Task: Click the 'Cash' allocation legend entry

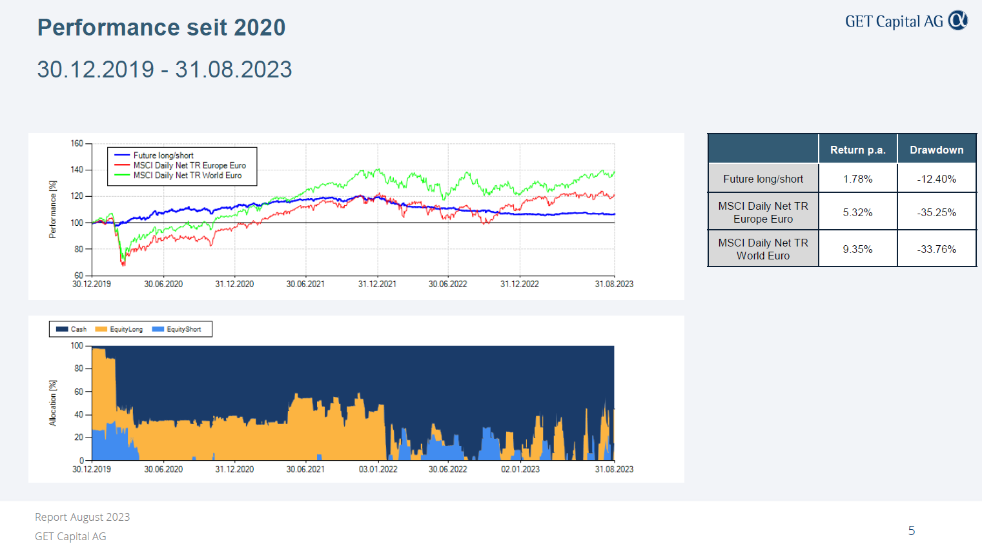Action: tap(71, 329)
